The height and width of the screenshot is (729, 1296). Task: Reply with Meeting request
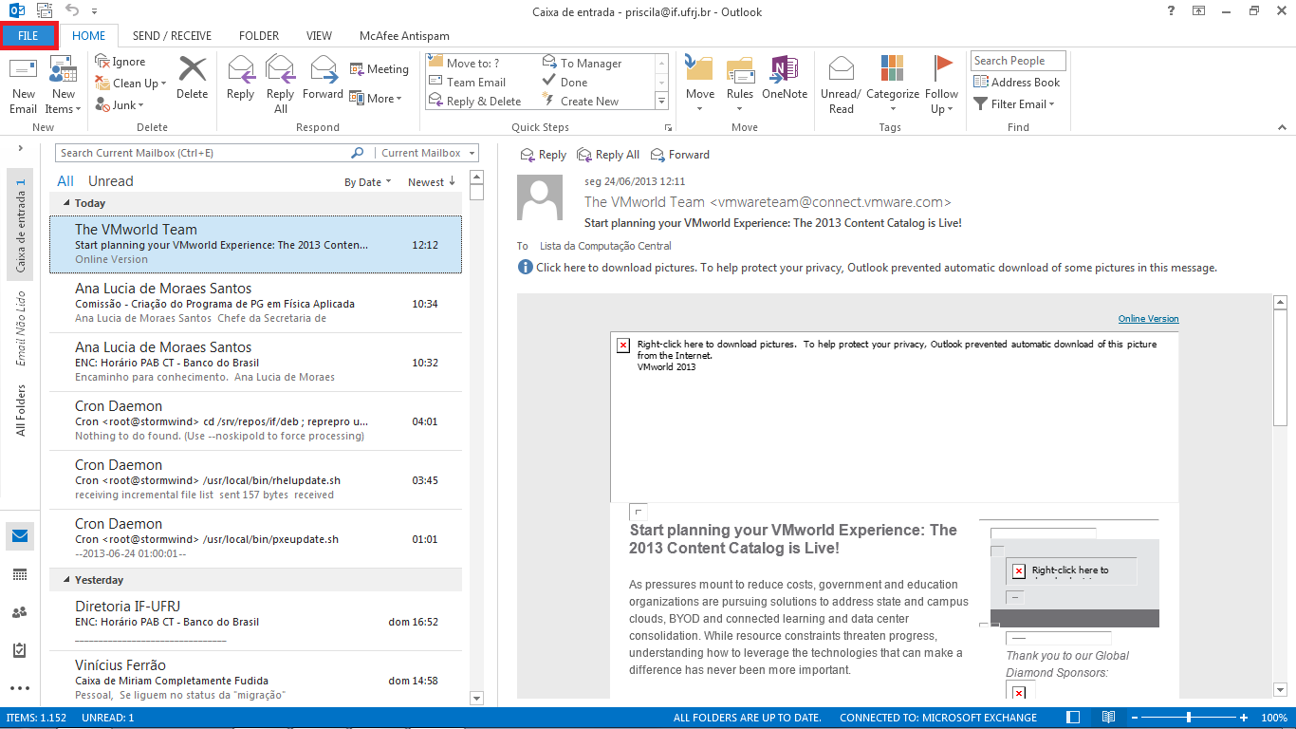379,69
